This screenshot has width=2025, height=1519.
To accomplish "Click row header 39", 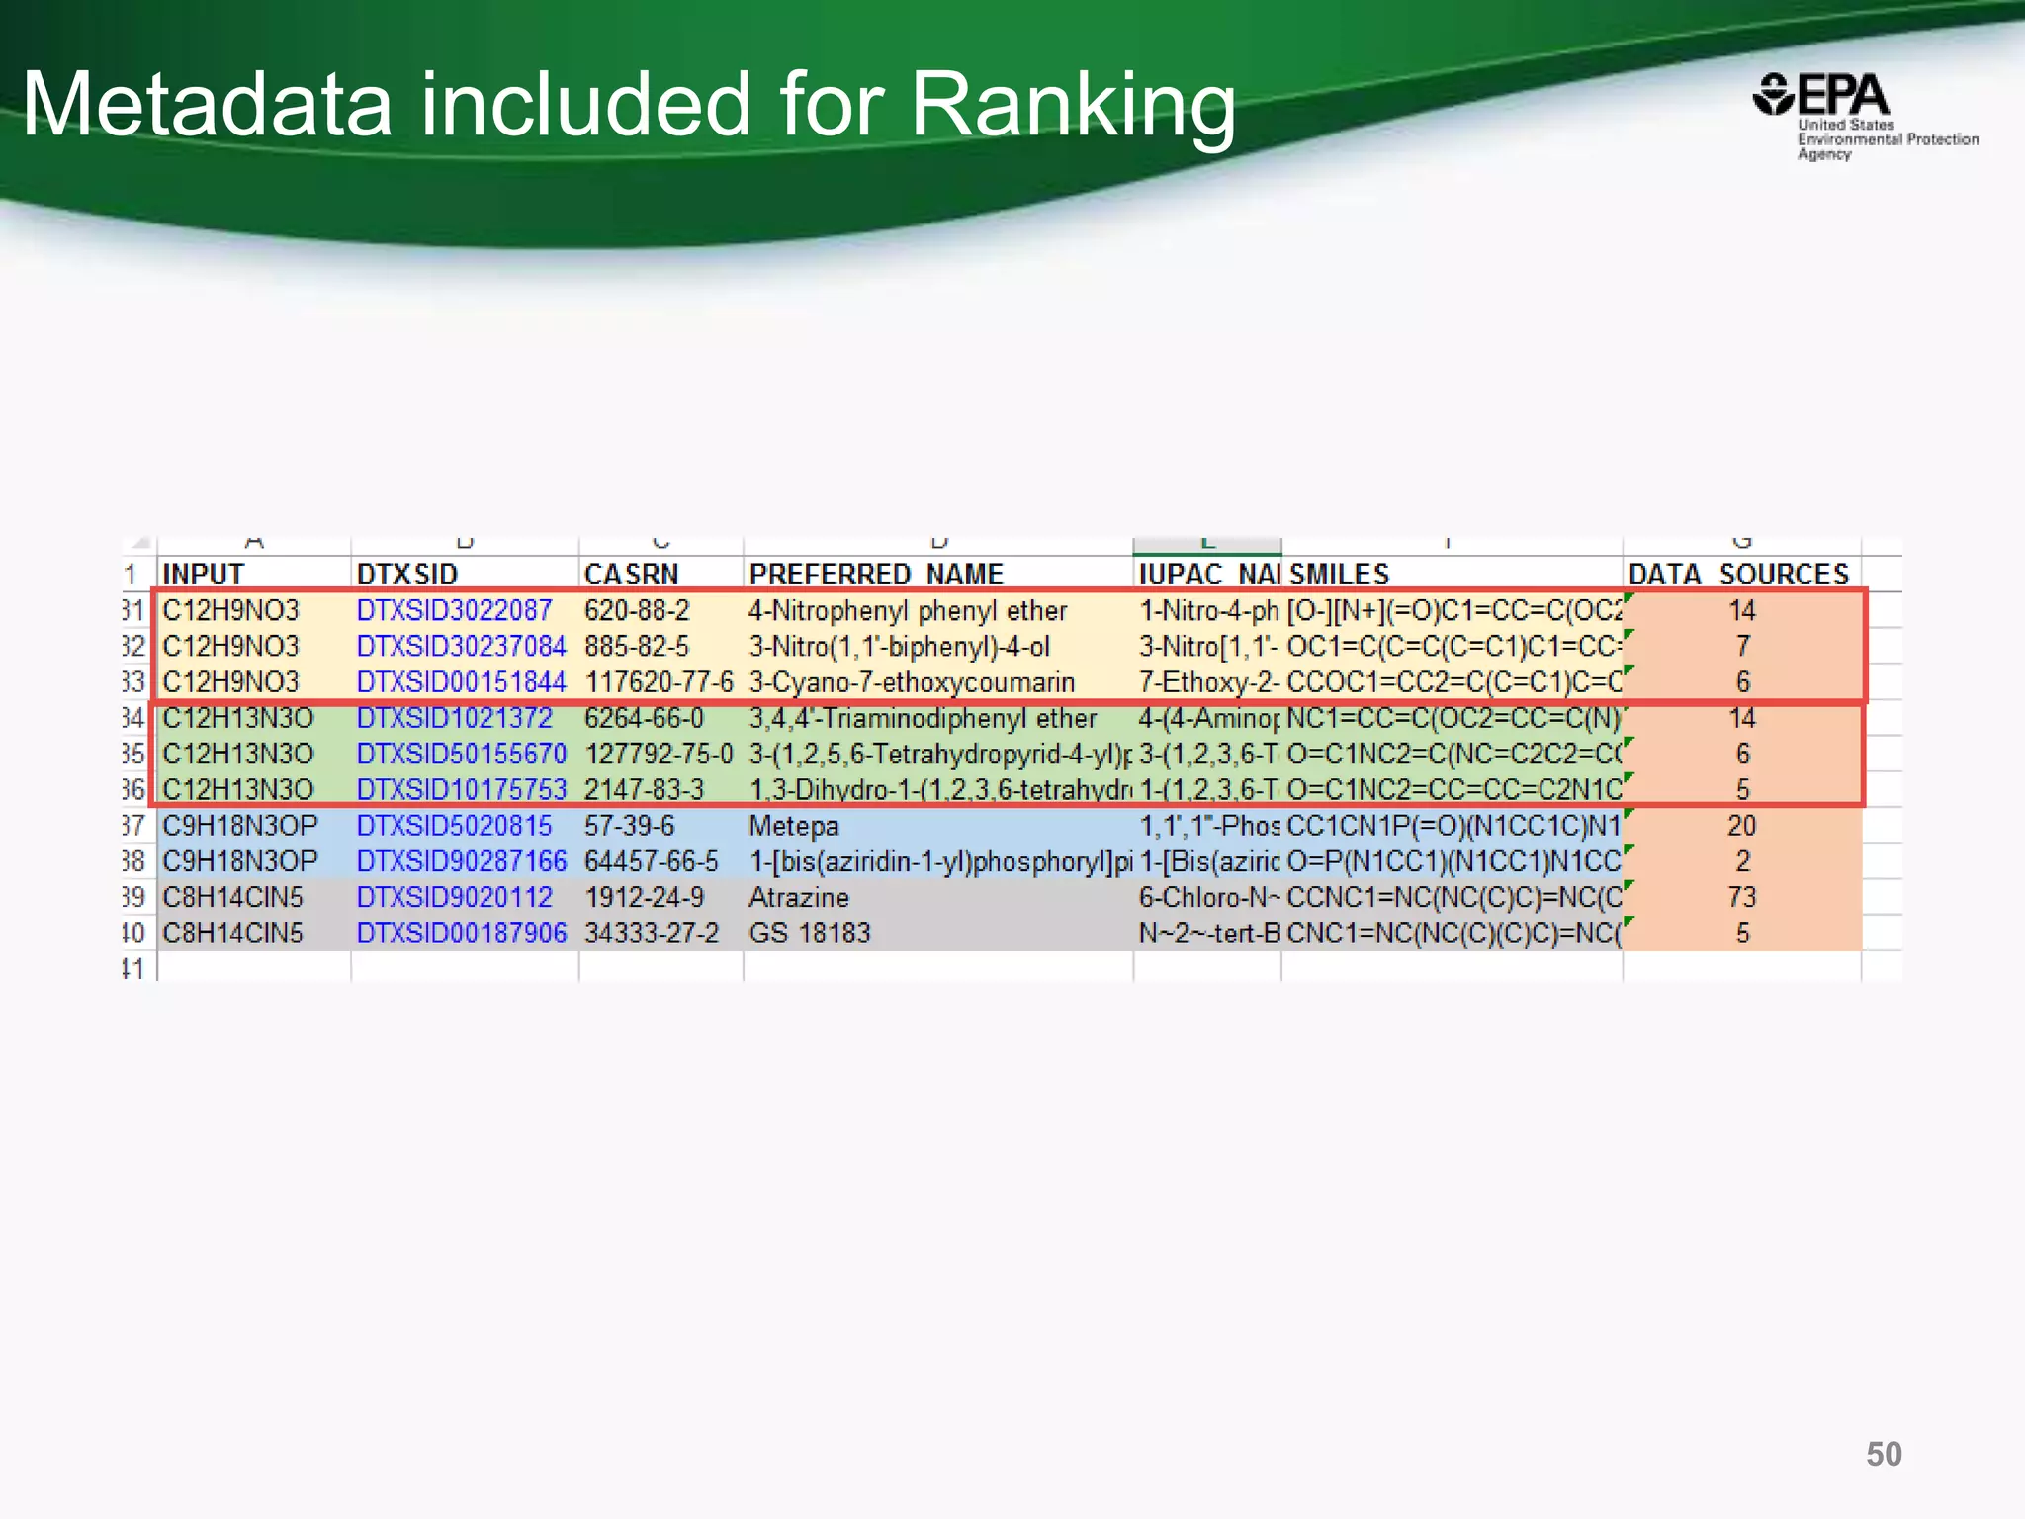I will (138, 897).
